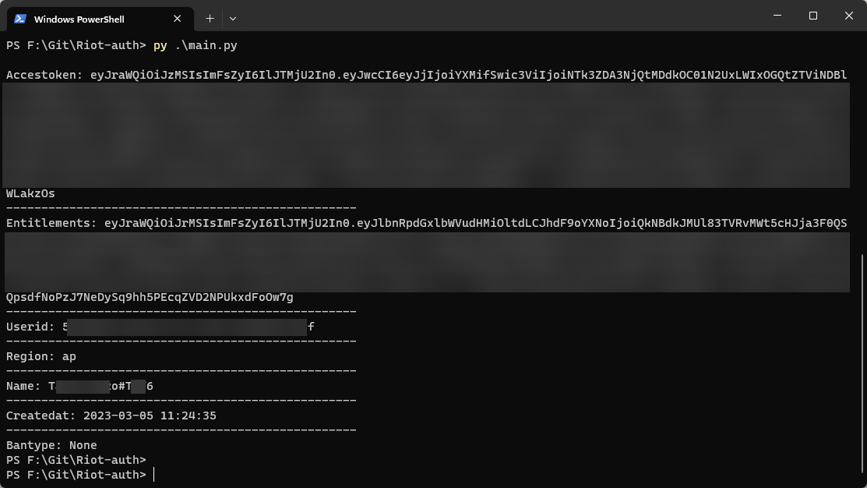The width and height of the screenshot is (867, 488).
Task: Expand the profile dropdown chevron beside new tab
Action: (233, 19)
